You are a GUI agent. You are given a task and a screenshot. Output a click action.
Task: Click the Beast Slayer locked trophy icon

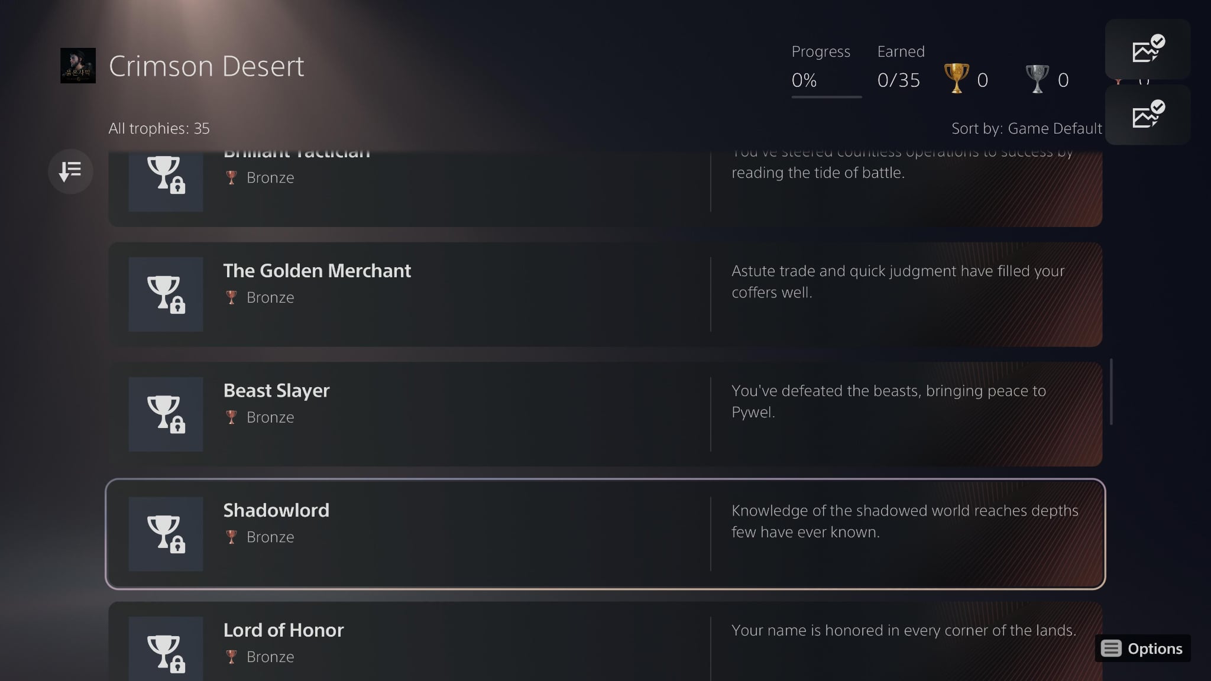point(166,414)
